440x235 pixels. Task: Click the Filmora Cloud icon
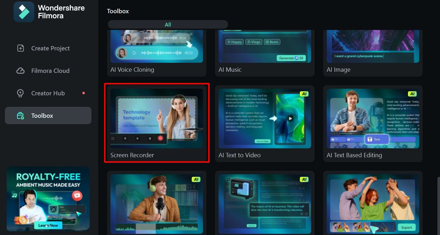coord(20,71)
